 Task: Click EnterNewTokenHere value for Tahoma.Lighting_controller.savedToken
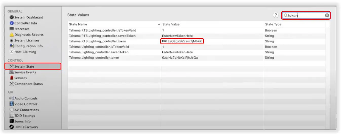tap(177, 52)
